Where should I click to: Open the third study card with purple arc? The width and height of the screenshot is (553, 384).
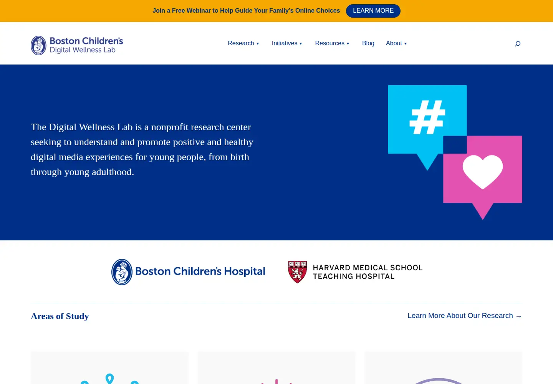coord(443,368)
